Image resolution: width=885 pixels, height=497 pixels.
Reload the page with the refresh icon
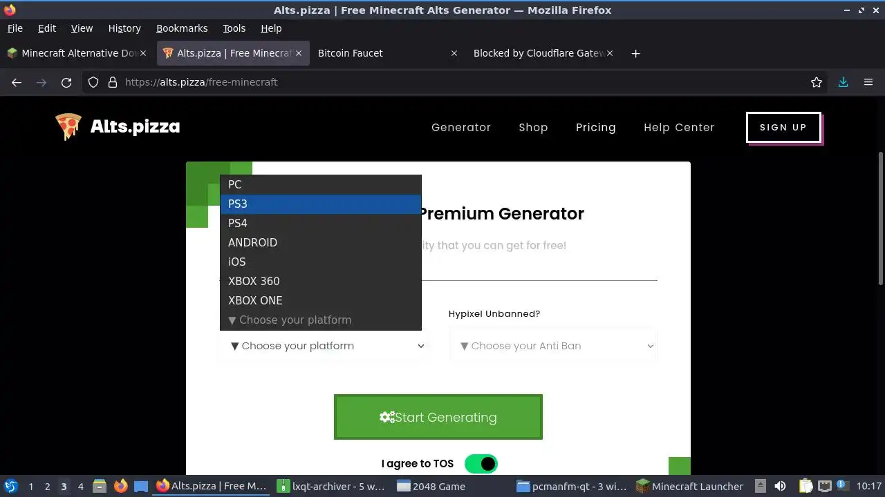pyautogui.click(x=66, y=82)
